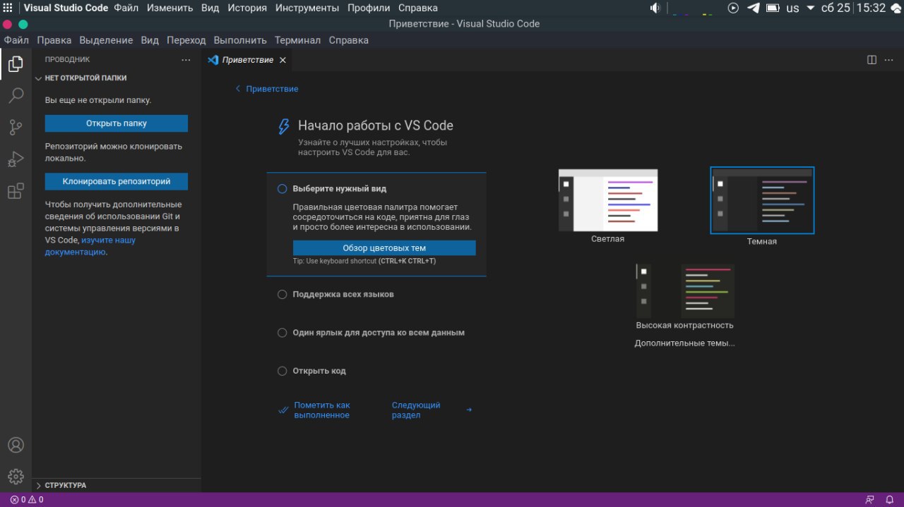The height and width of the screenshot is (507, 904).
Task: Open the Source Control view icon
Action: pos(16,127)
